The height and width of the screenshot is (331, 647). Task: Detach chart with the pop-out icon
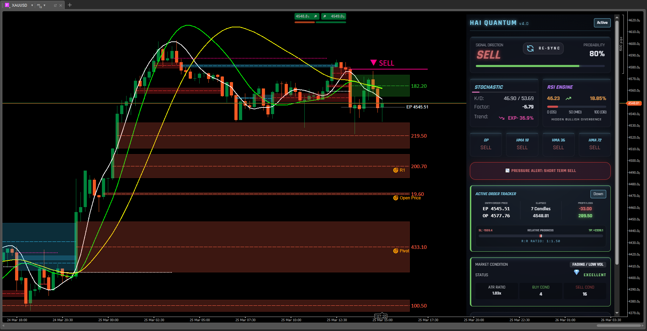tap(55, 5)
